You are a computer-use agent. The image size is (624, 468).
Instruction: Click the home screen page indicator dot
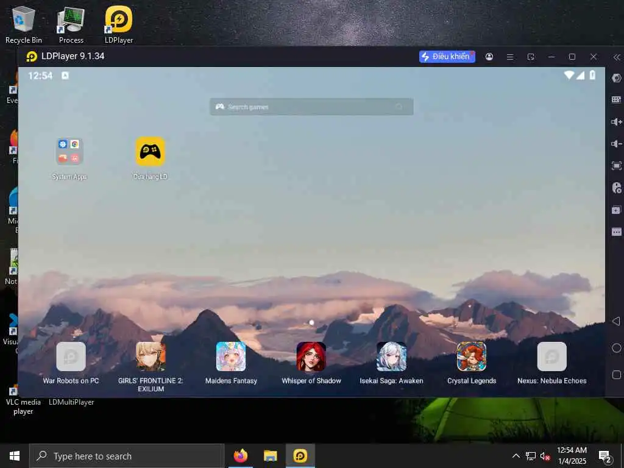tap(311, 323)
